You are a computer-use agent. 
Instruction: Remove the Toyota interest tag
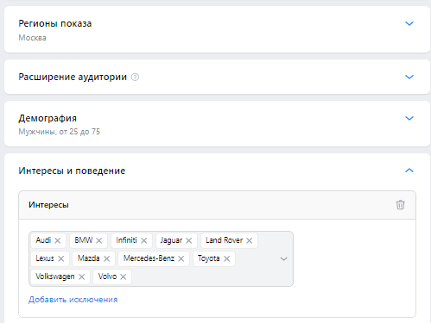227,258
